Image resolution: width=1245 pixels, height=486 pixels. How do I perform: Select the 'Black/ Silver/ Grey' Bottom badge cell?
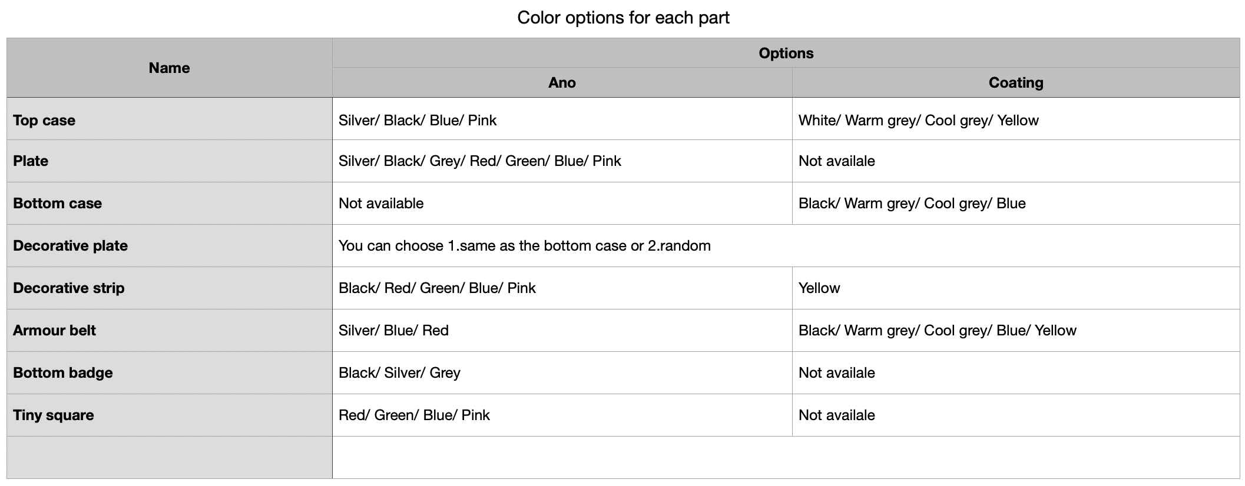pyautogui.click(x=399, y=373)
